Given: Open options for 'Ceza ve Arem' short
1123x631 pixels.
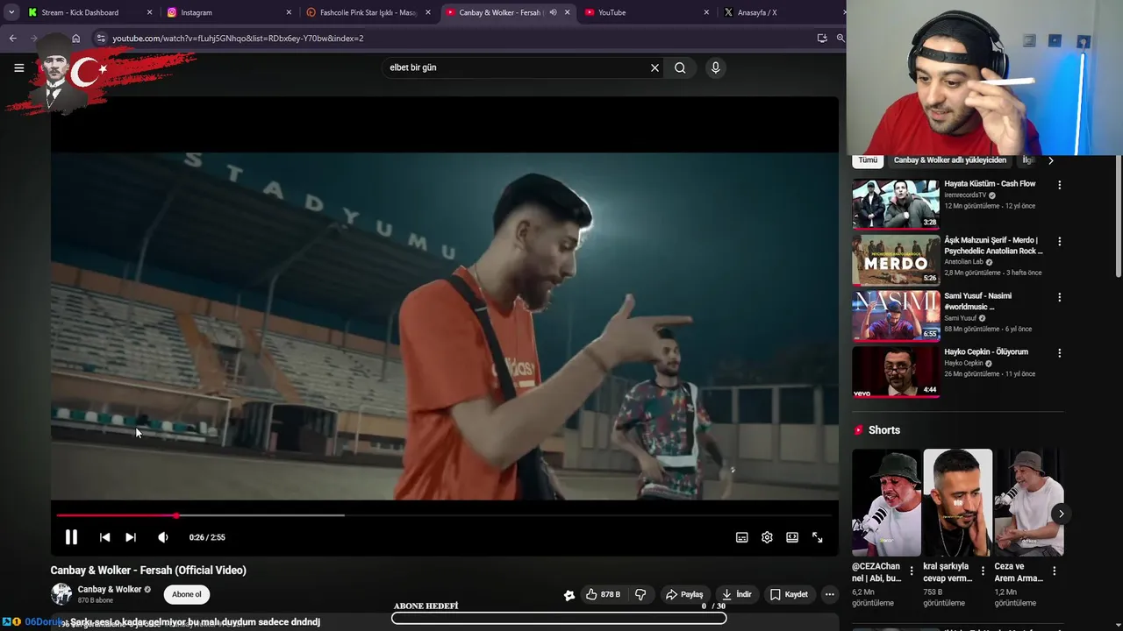Looking at the screenshot, I should tap(1054, 571).
